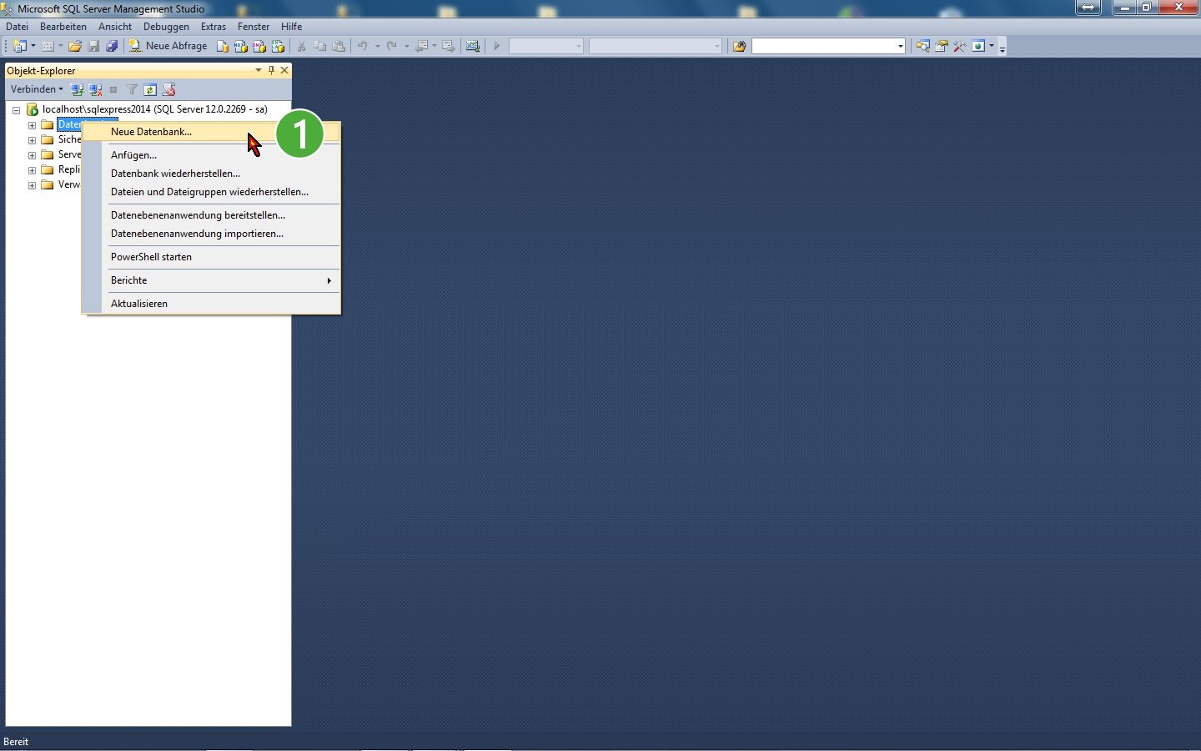
Task: Click the Paste clipboard icon
Action: click(x=339, y=46)
